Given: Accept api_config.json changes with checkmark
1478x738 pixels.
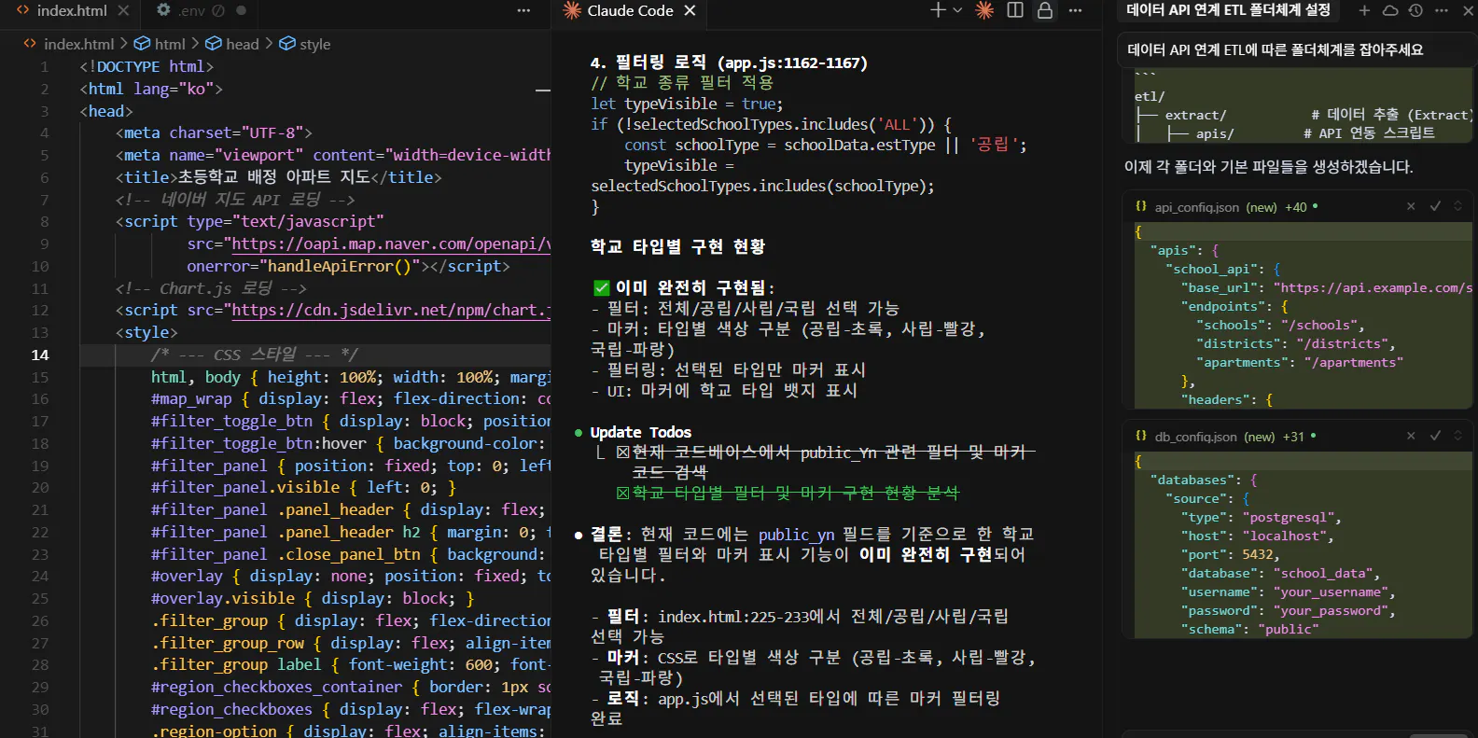Looking at the screenshot, I should click(x=1435, y=206).
